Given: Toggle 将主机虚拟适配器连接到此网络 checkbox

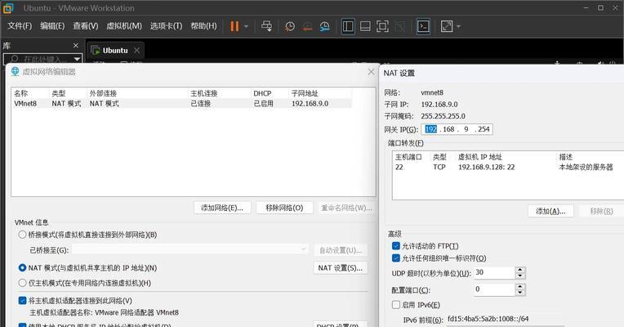Looking at the screenshot, I should click(x=22, y=300).
